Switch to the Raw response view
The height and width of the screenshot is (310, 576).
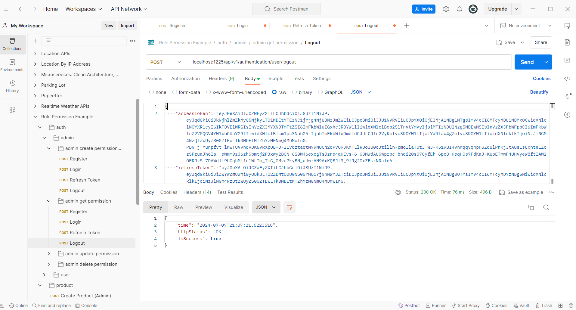[x=179, y=207]
